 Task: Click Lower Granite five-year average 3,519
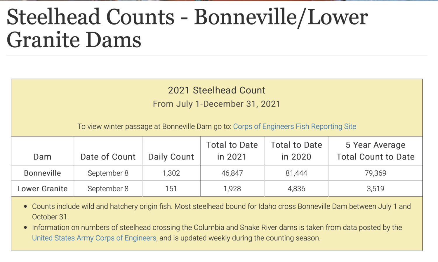coord(376,189)
